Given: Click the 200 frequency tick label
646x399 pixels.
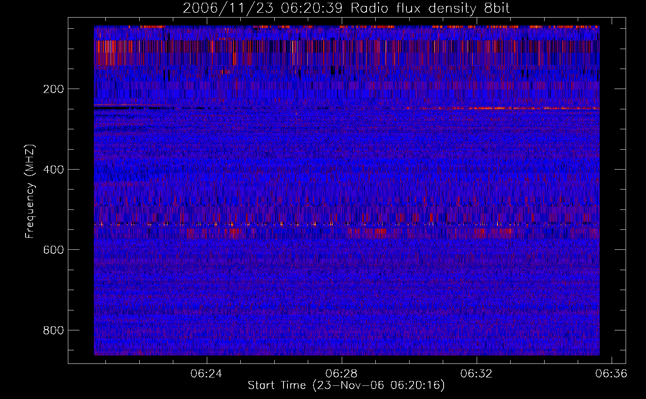Looking at the screenshot, I should point(54,89).
